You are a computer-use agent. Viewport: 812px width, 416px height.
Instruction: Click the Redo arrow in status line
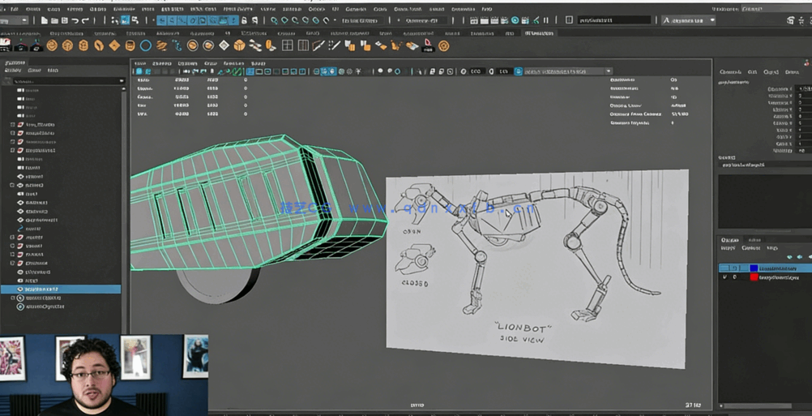[85, 20]
